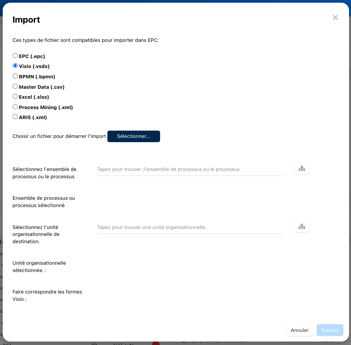
Task: Select the ARIS (.xml) radio option
Action: (x=15, y=117)
